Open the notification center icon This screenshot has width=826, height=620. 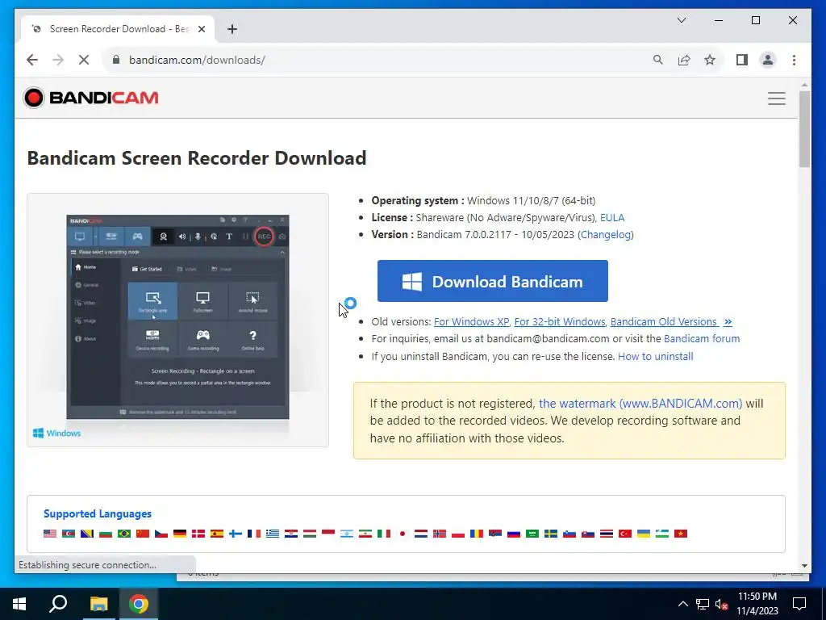tap(799, 604)
